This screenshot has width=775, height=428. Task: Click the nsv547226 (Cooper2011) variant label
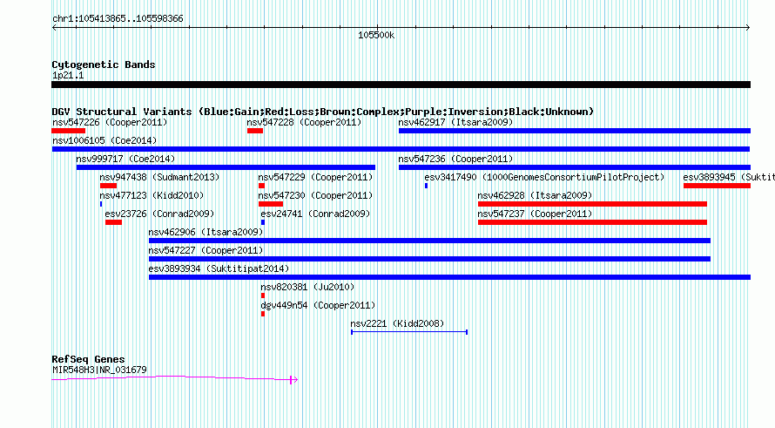[x=110, y=122]
